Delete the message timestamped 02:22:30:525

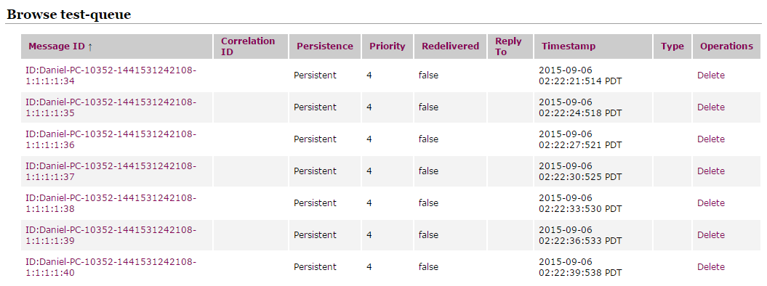pos(711,171)
